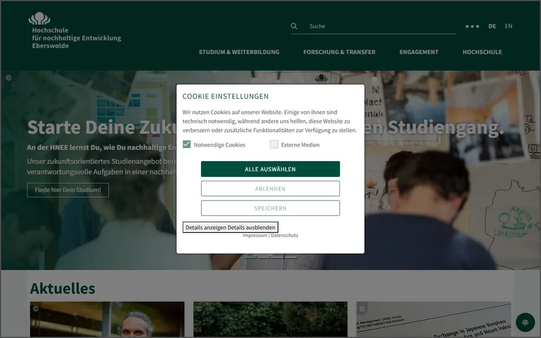Click copyright icon on third news card
The height and width of the screenshot is (338, 541).
tap(362, 309)
